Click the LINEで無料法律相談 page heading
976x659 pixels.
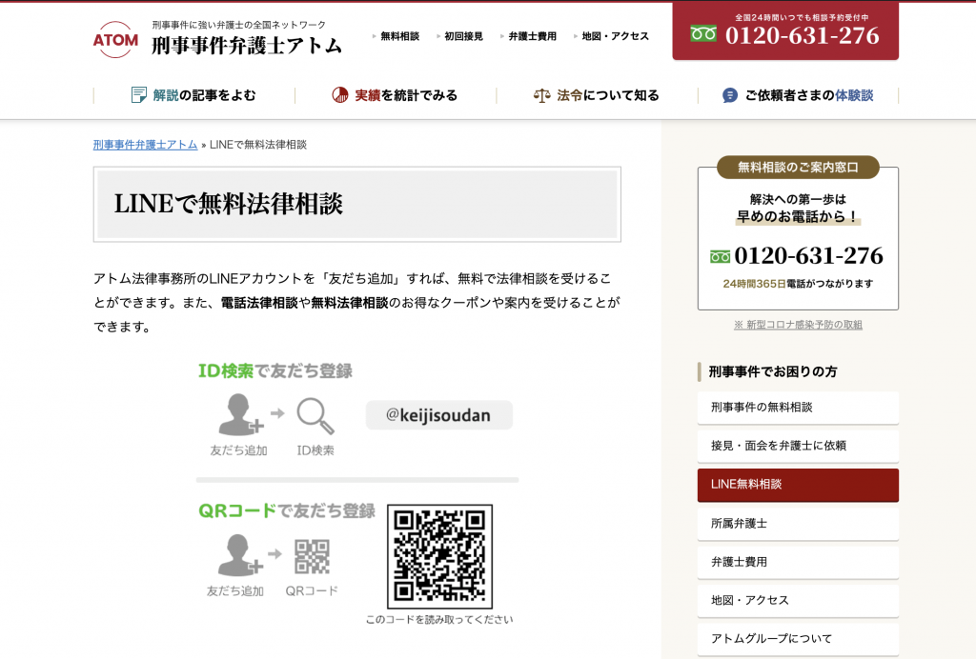pyautogui.click(x=229, y=204)
